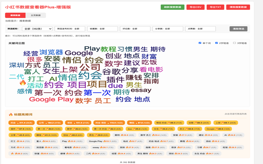Select the 上架 tag scored 68.1
Image resolution: width=263 pixels, height=164 pixels.
(x=226, y=123)
